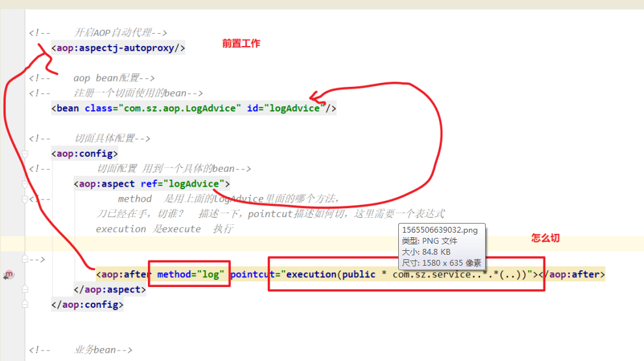
Task: Click ref="logAdvice" in aop:aspect tag
Action: pyautogui.click(x=183, y=184)
